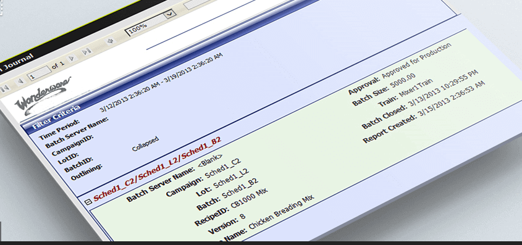522x245 pixels.
Task: Click the Collapsed outlining value
Action: (x=145, y=143)
